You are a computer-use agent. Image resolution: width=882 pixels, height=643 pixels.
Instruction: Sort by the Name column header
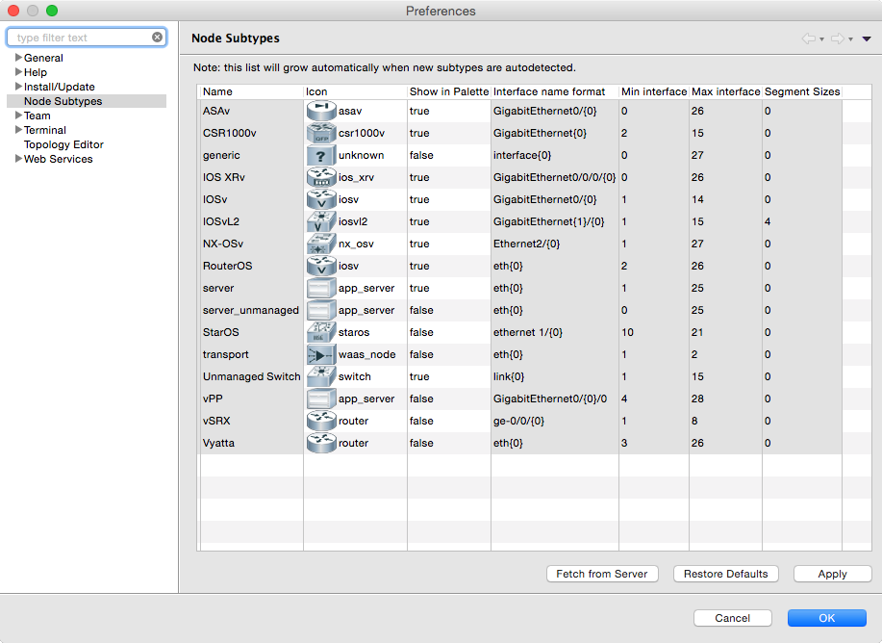(251, 91)
